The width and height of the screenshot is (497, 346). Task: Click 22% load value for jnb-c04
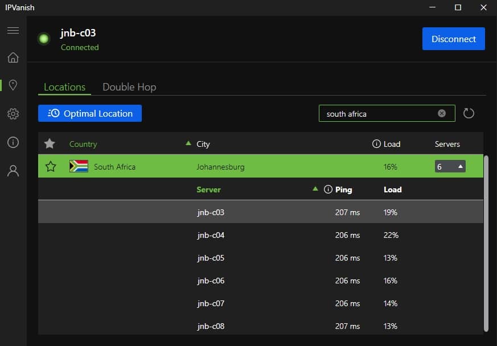point(391,235)
